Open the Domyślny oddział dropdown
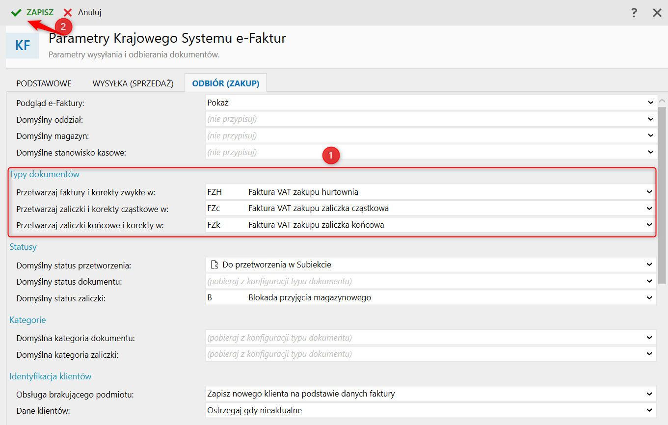Screen dimensions: 668x425 650,119
